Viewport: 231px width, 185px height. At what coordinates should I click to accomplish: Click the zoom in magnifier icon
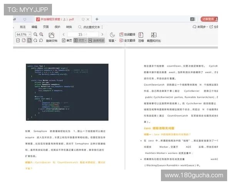point(41,34)
